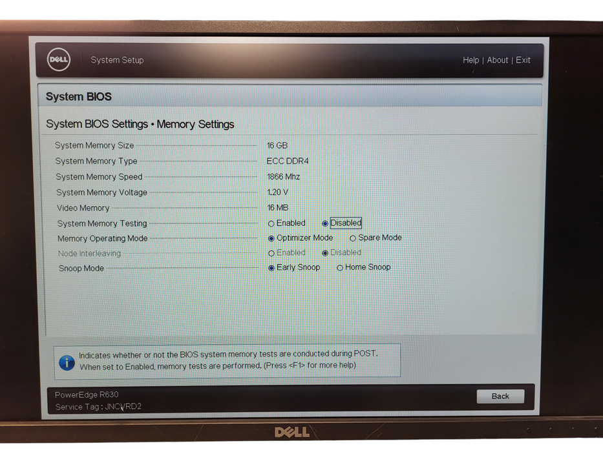The height and width of the screenshot is (452, 603).
Task: Click the System Memory Size label
Action: click(94, 145)
